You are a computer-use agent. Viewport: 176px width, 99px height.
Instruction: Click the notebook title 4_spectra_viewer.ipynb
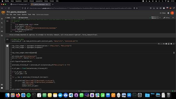[x=18, y=12]
